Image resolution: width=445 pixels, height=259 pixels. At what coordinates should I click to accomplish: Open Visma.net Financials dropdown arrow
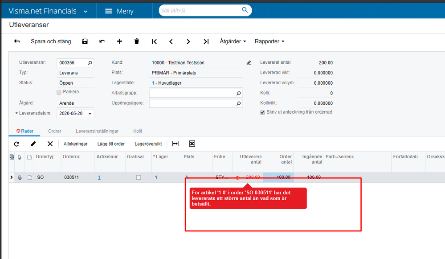[x=86, y=12]
